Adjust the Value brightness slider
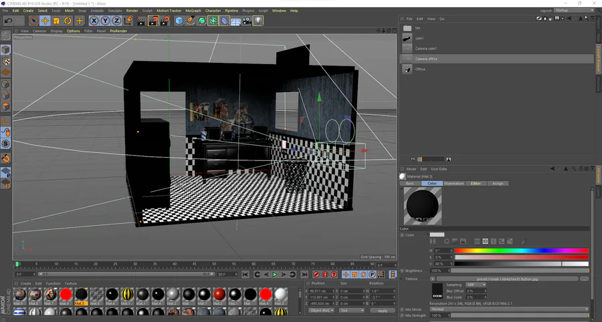This screenshot has height=322, width=602. tap(521, 264)
